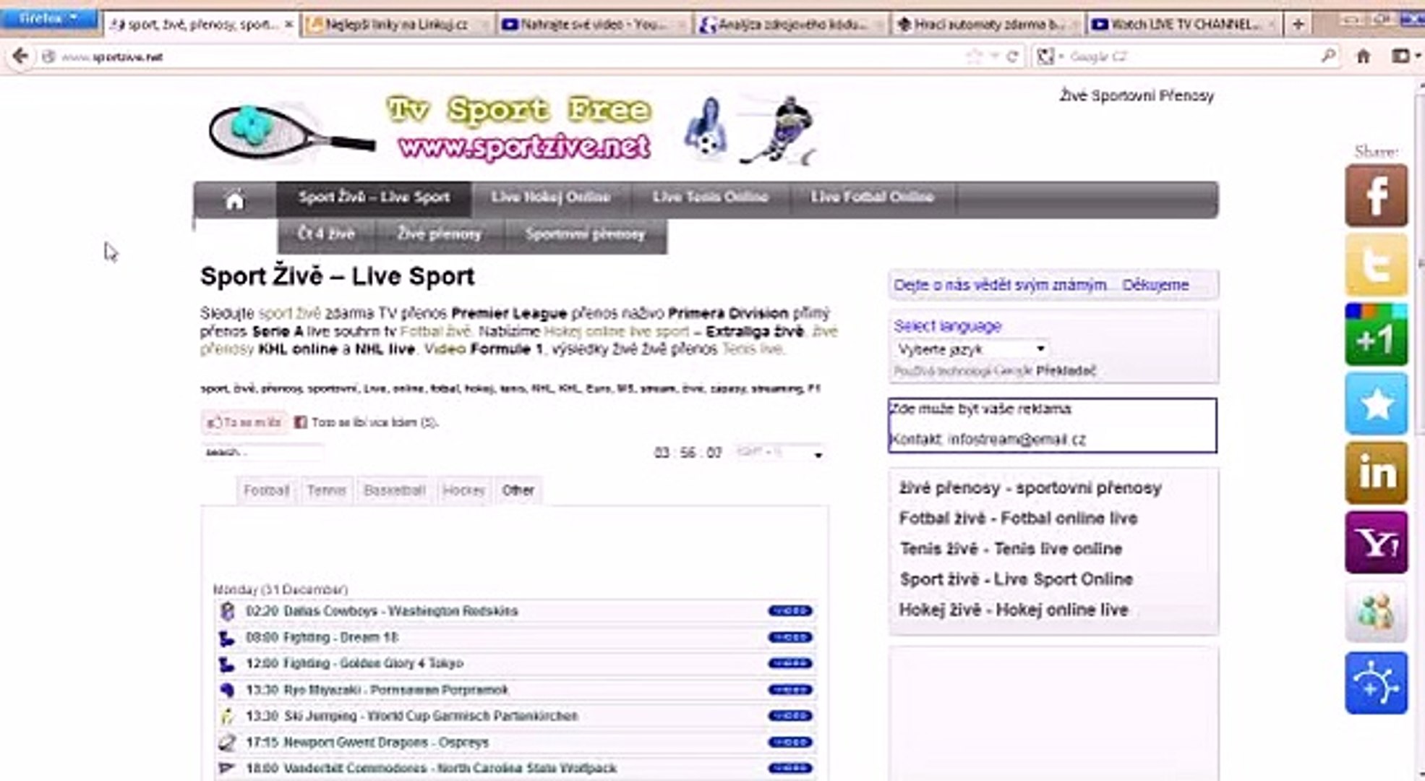Open Čt 4 živě submenu item
This screenshot has width=1425, height=781.
(326, 235)
